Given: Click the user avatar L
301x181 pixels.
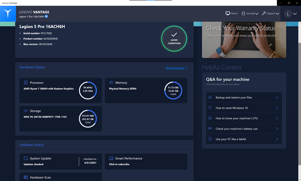Looking at the screenshot, I should 288,14.
